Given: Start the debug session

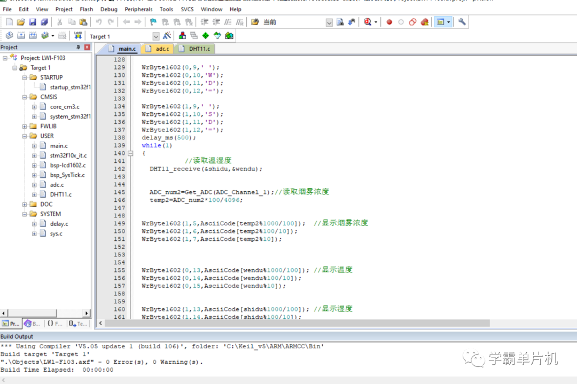Looking at the screenshot, I should tap(367, 22).
